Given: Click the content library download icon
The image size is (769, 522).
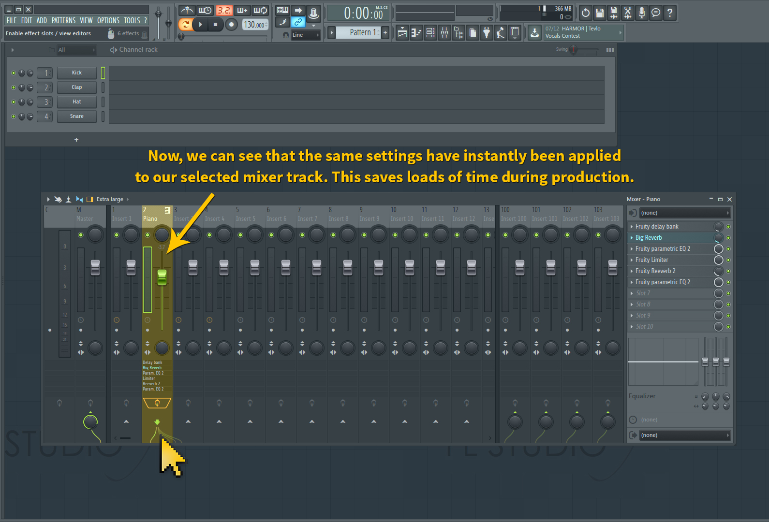Looking at the screenshot, I should coord(534,32).
